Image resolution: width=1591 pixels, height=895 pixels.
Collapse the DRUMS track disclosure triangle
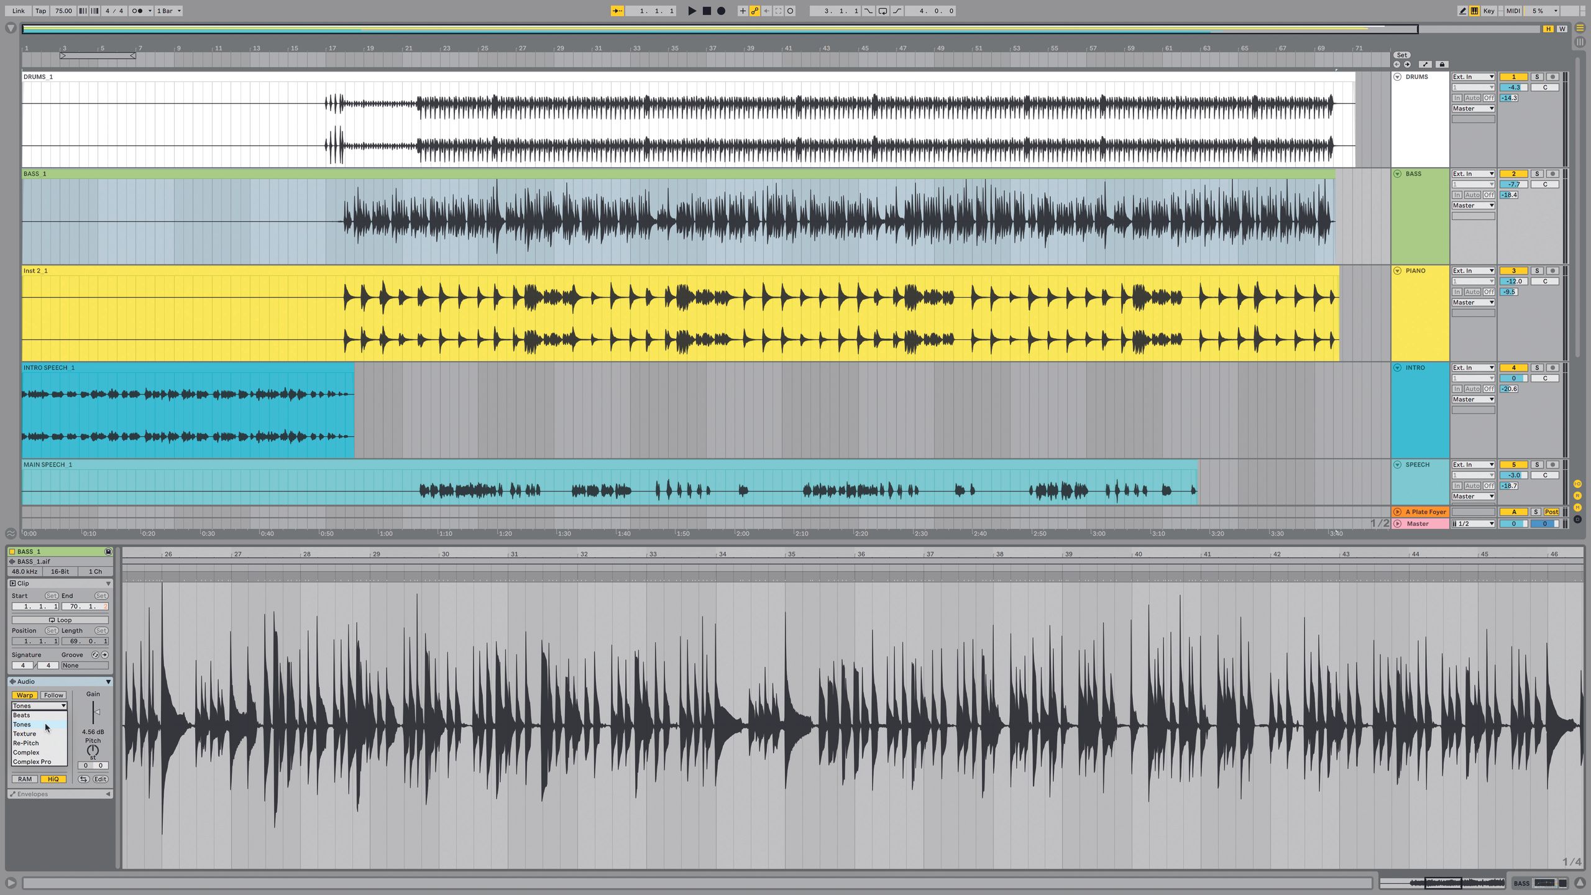[x=1396, y=76]
